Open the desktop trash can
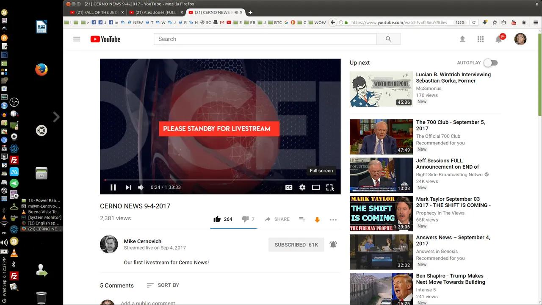The image size is (542, 305). pyautogui.click(x=41, y=298)
